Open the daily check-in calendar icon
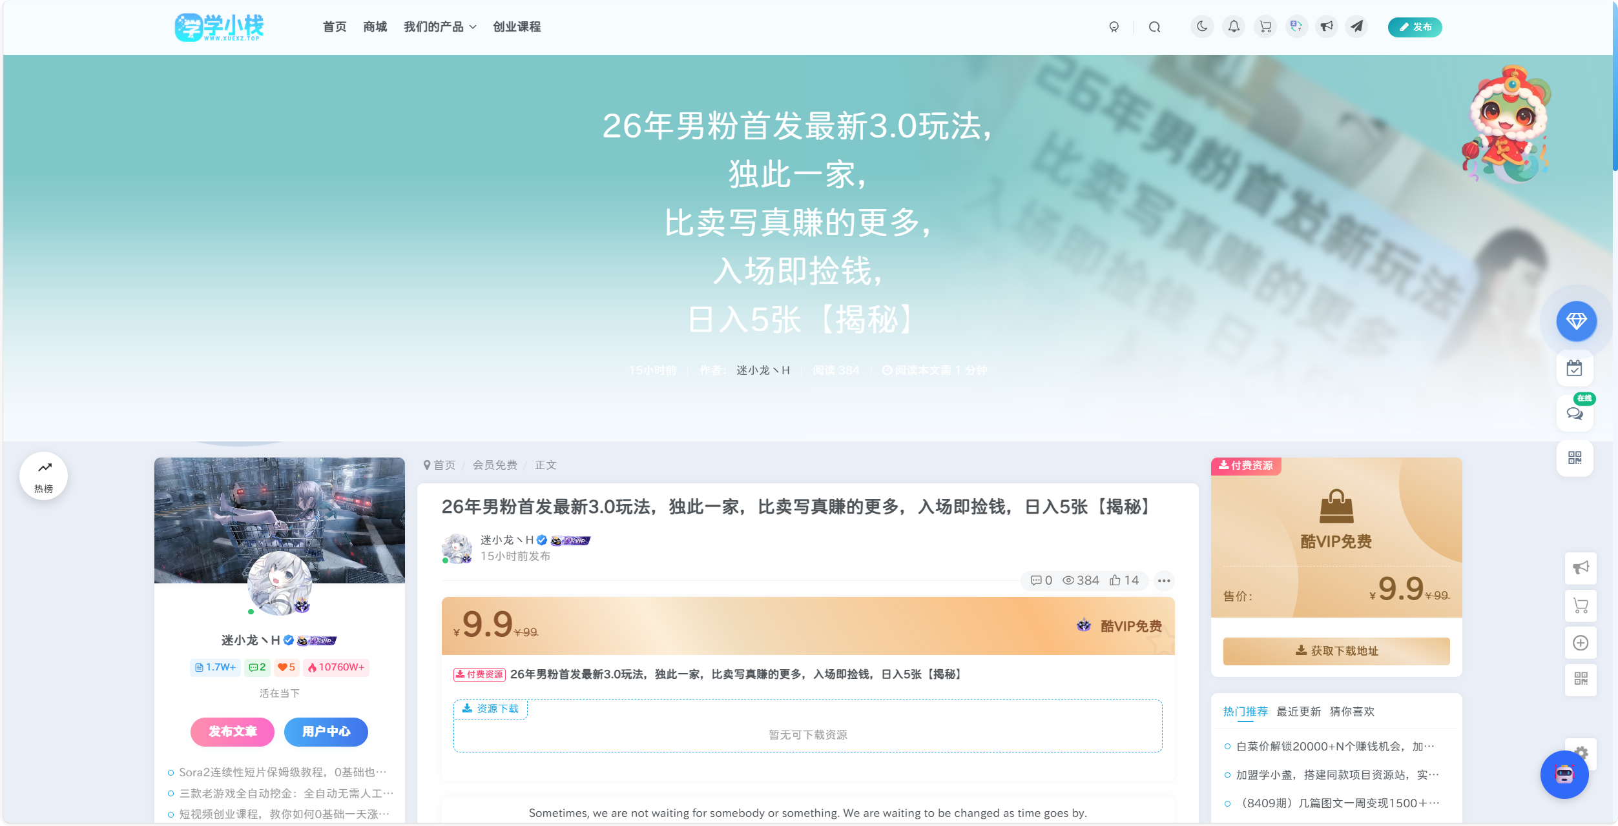 tap(1575, 368)
